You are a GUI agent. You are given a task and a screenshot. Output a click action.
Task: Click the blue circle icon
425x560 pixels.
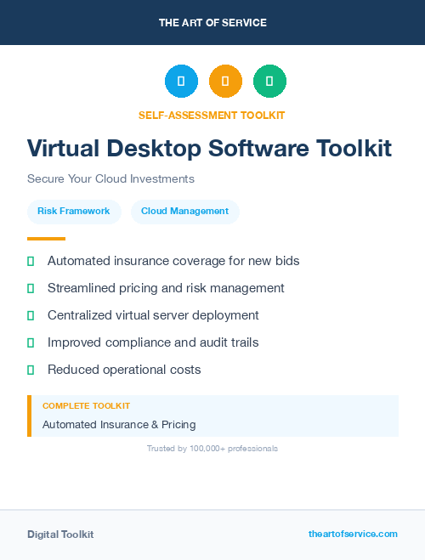pos(181,81)
